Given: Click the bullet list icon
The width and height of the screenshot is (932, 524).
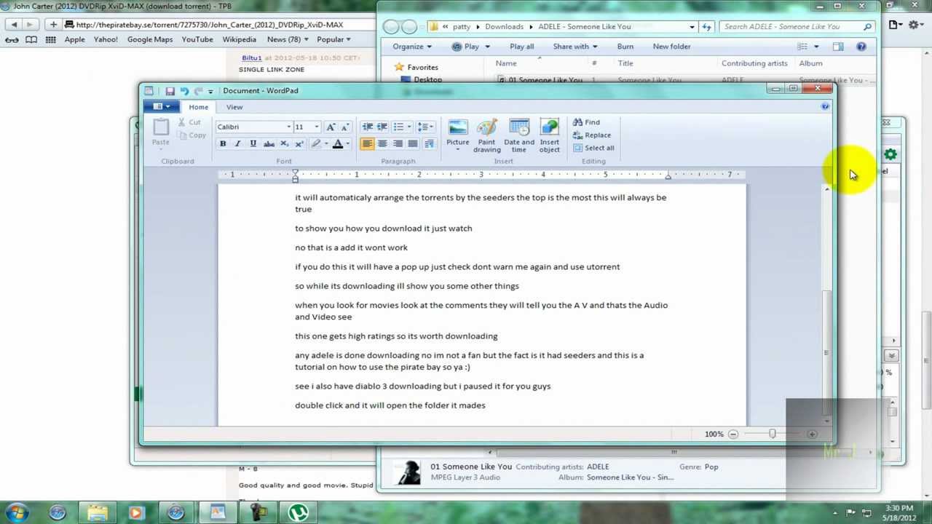Looking at the screenshot, I should click(x=398, y=127).
